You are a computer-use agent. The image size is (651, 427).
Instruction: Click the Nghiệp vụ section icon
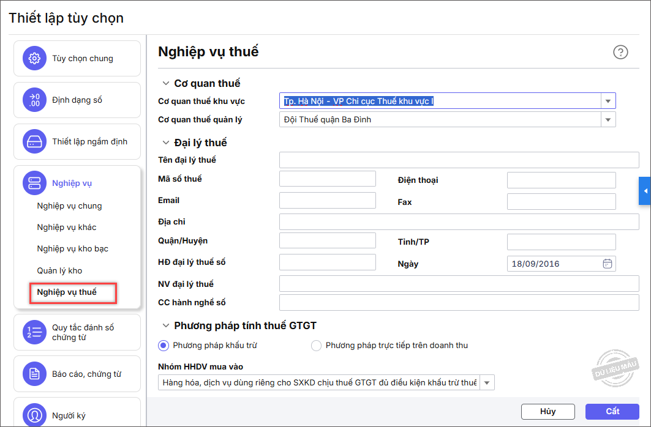point(35,183)
